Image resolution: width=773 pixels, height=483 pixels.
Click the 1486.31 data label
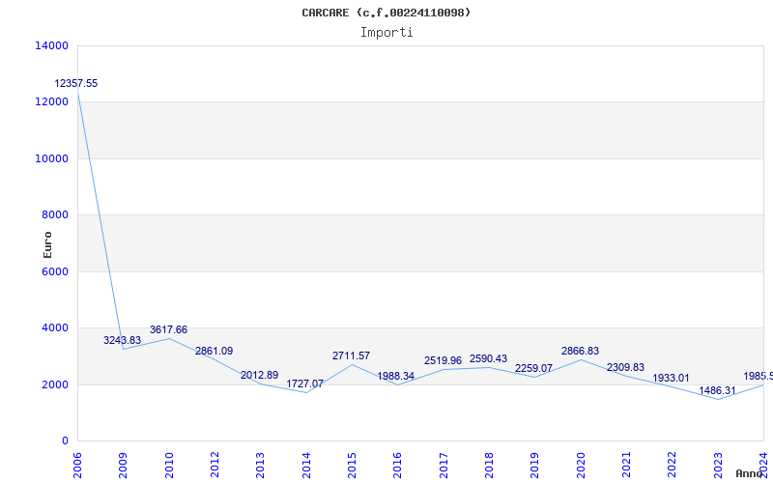(717, 390)
